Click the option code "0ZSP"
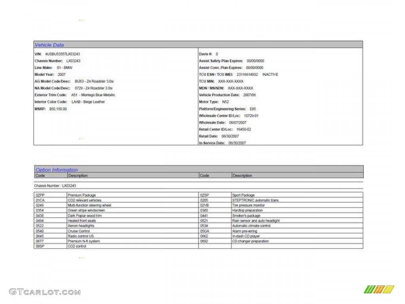The width and height of the screenshot is (405, 304). (204, 195)
